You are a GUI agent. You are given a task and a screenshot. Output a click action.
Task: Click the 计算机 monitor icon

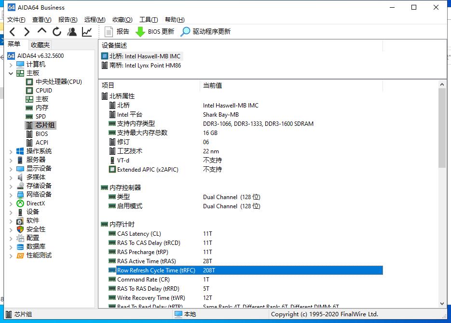[20, 65]
